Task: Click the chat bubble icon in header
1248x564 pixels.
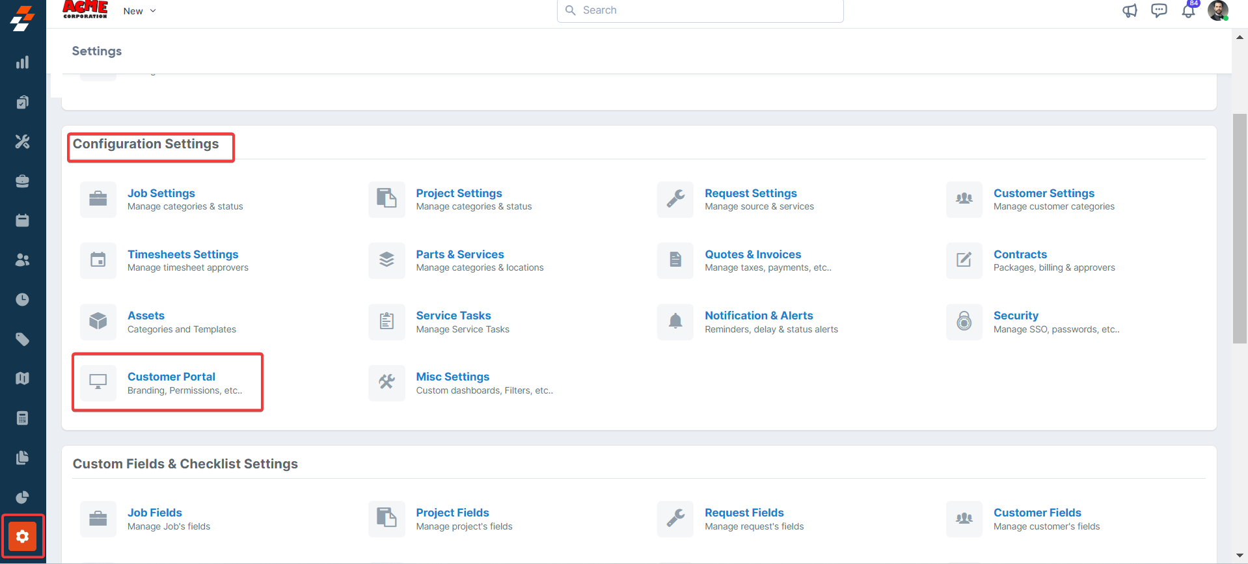Action: click(1159, 11)
